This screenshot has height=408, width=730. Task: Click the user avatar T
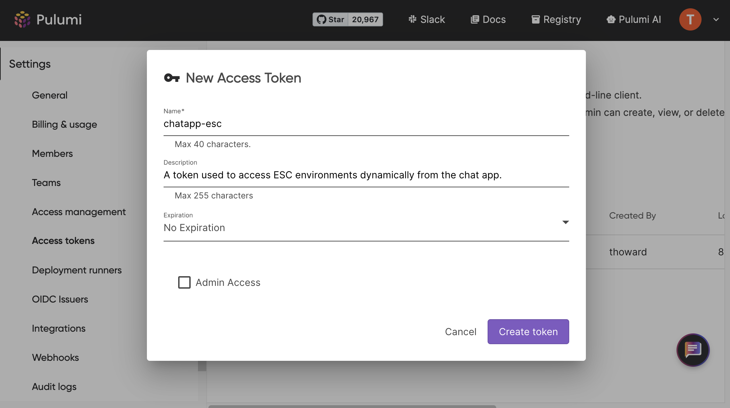(690, 19)
